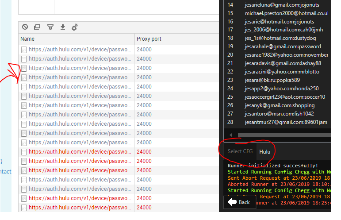
Task: Click the partially visible Contact link
Action: coord(6,171)
